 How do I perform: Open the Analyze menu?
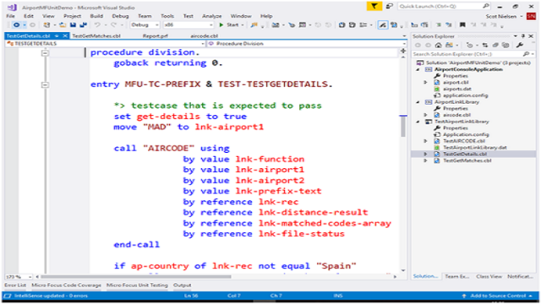pyautogui.click(x=212, y=16)
